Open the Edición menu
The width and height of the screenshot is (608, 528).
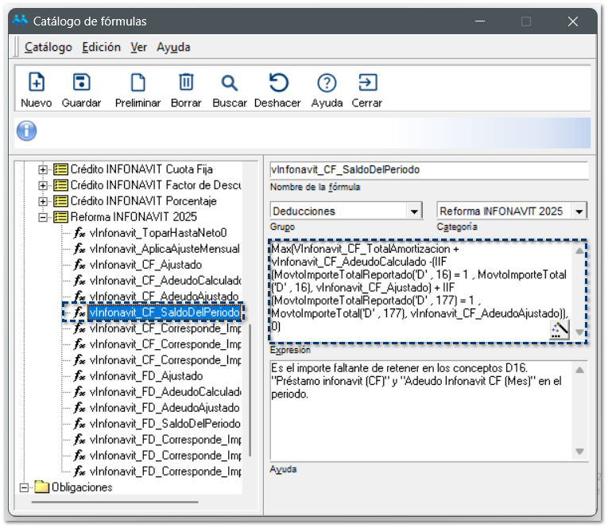[x=102, y=47]
